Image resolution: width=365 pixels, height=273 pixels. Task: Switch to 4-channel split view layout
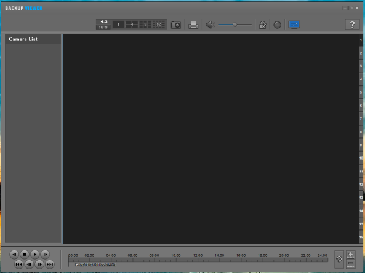click(132, 25)
